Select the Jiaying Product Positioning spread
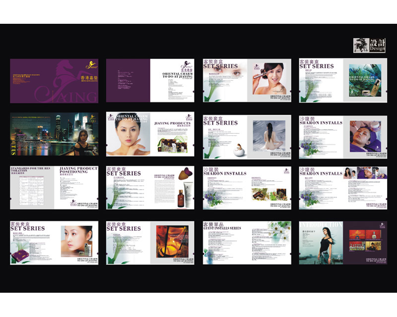 54,188
